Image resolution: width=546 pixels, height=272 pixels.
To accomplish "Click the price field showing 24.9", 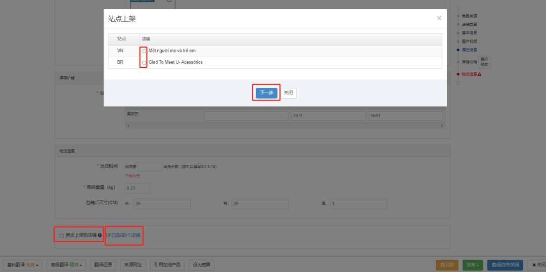I will point(329,116).
